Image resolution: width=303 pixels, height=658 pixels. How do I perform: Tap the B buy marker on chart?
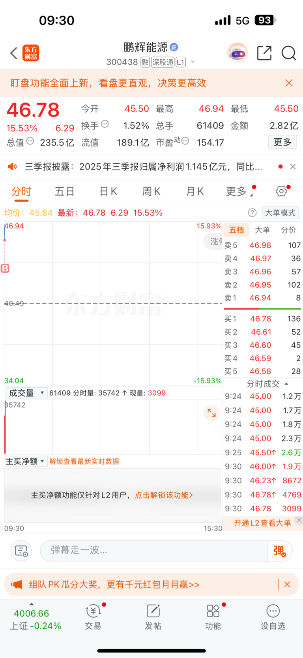tap(5, 268)
